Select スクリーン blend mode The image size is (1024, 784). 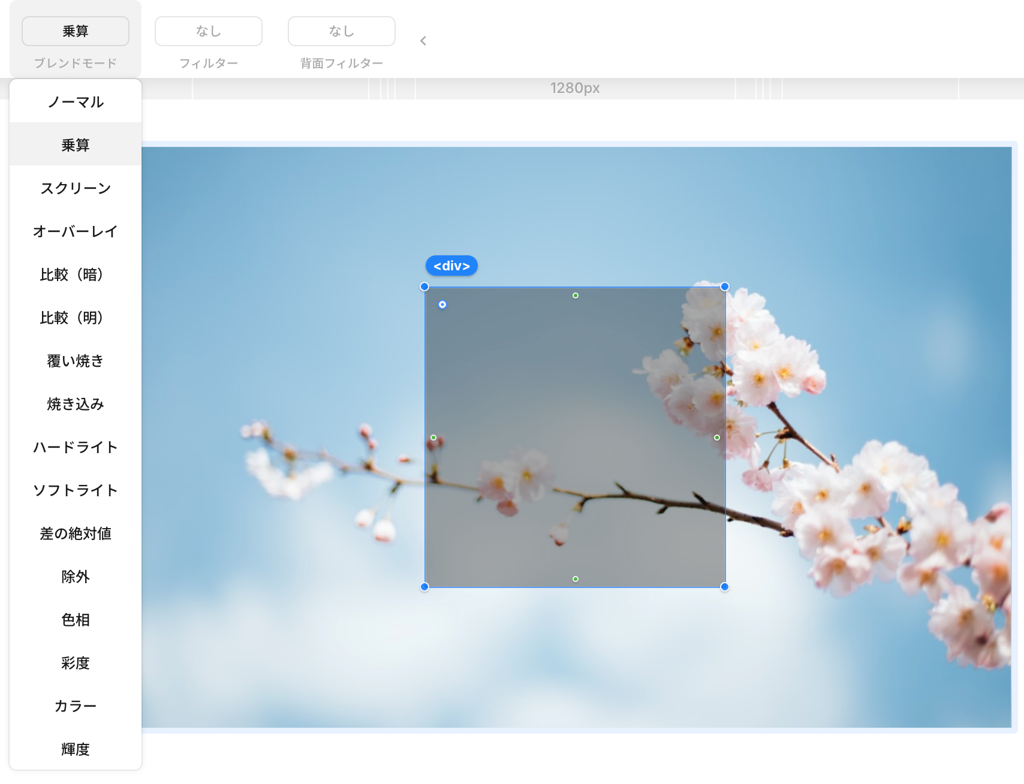pyautogui.click(x=76, y=188)
